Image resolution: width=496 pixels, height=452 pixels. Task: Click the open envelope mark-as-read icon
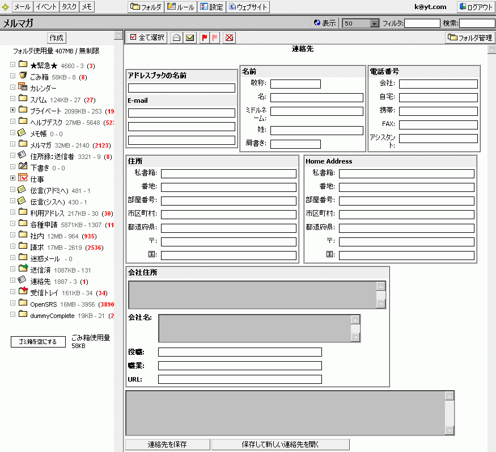coord(176,37)
